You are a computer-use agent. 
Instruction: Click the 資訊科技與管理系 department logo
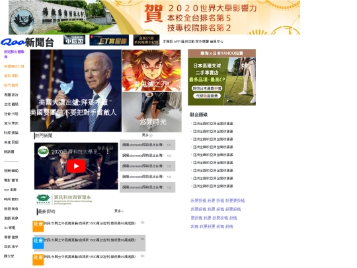pos(64,199)
